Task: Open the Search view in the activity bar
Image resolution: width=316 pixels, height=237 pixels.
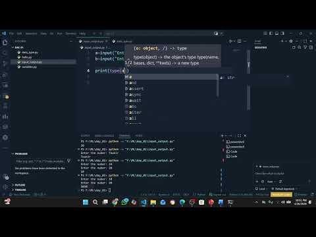Action: pos(5,53)
